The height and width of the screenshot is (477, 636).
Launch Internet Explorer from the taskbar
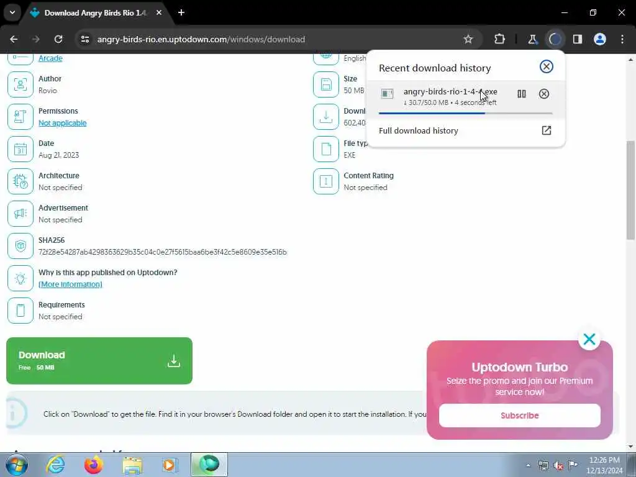pos(55,465)
